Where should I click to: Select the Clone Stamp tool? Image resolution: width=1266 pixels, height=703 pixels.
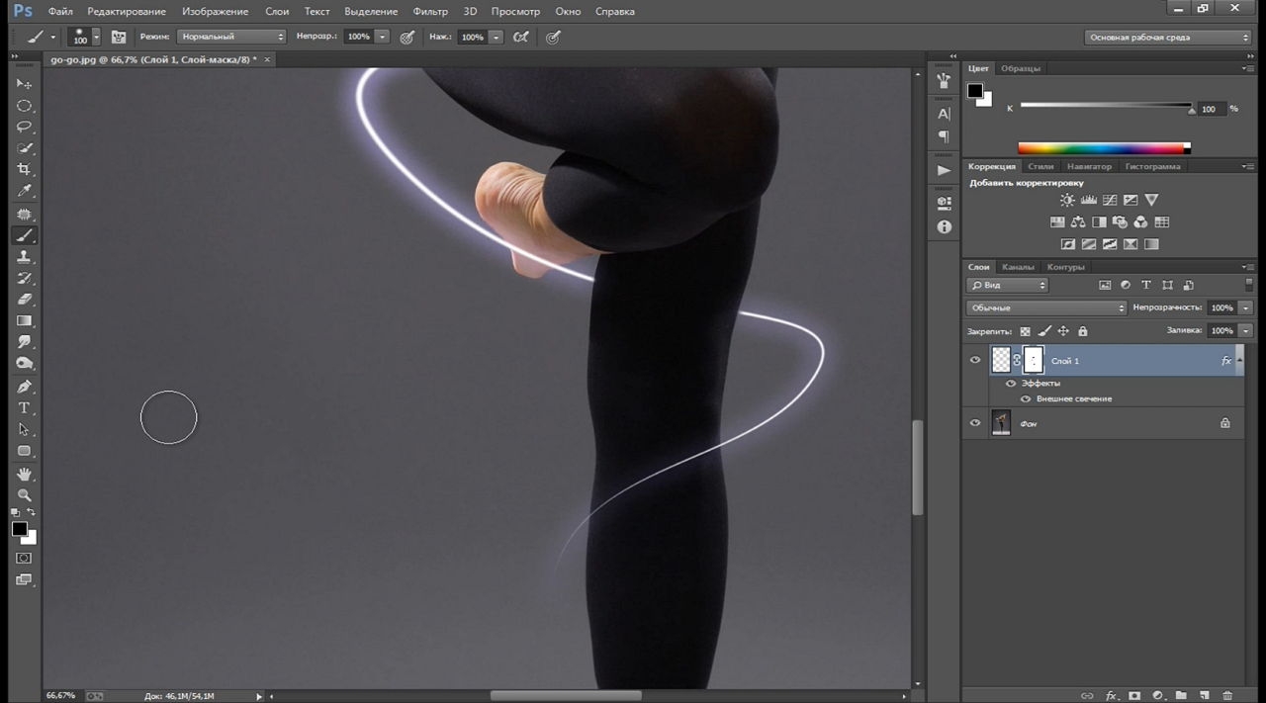pyautogui.click(x=25, y=257)
